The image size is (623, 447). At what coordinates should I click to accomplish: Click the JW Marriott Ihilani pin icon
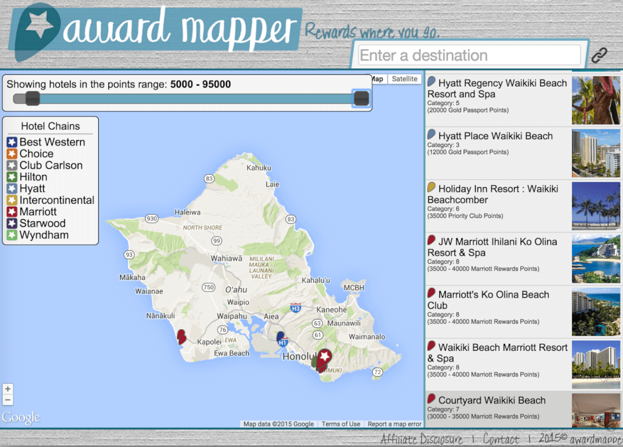[x=431, y=241]
